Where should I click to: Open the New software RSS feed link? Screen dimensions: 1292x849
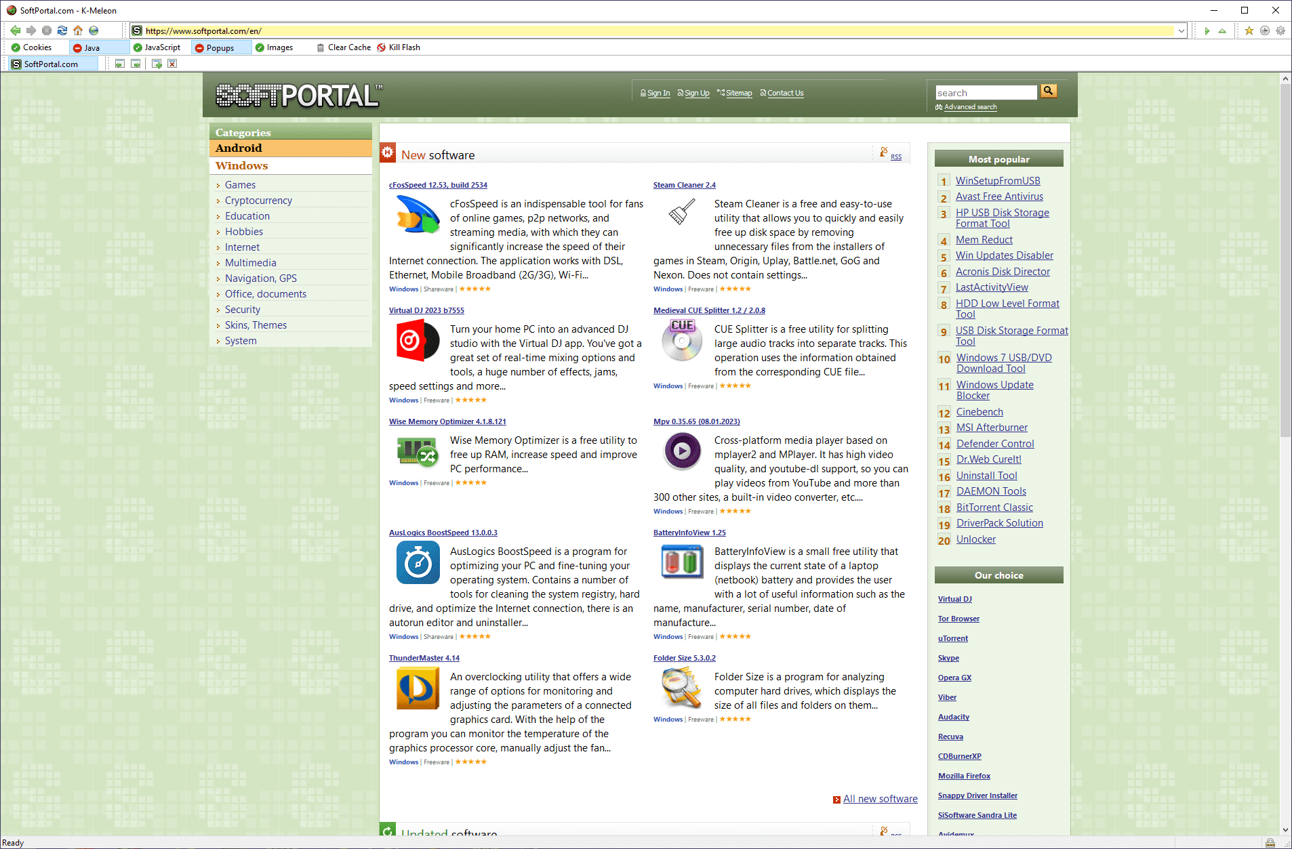tap(895, 157)
